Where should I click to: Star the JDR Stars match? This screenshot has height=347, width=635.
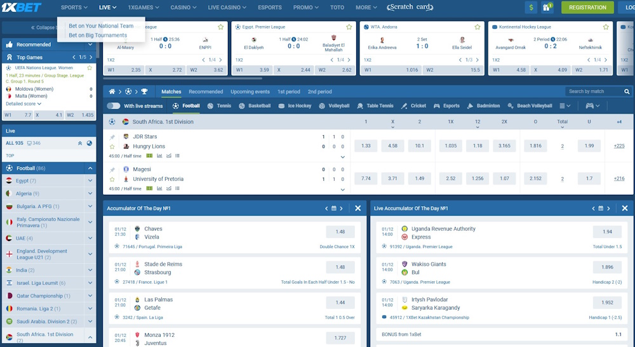(x=112, y=147)
